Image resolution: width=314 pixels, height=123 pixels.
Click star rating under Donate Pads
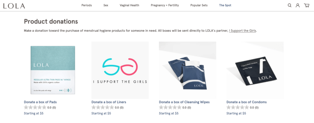35,107
